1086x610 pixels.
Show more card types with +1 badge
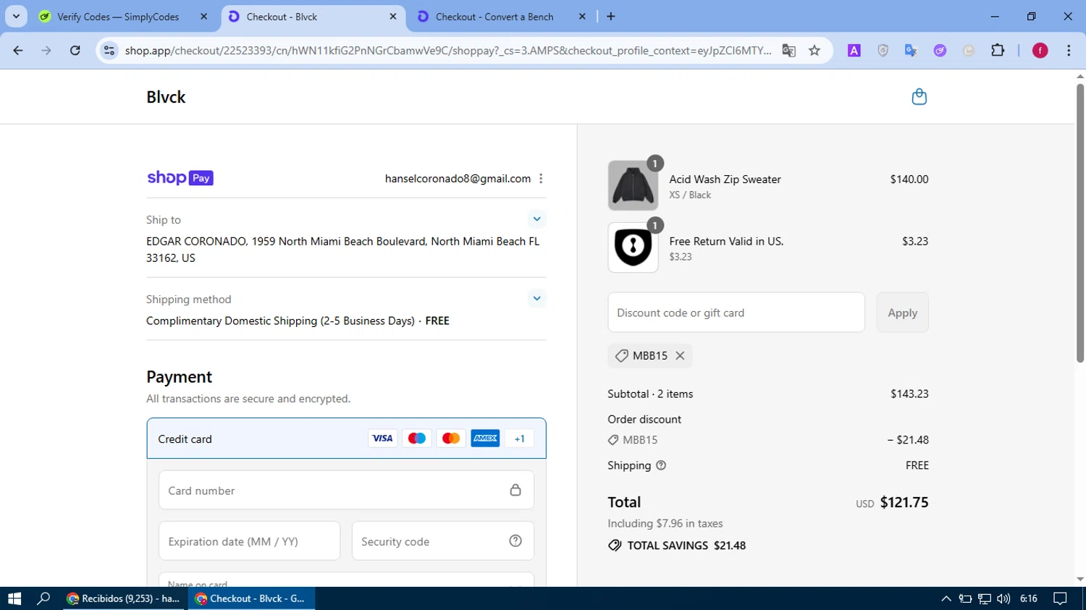pyautogui.click(x=519, y=439)
